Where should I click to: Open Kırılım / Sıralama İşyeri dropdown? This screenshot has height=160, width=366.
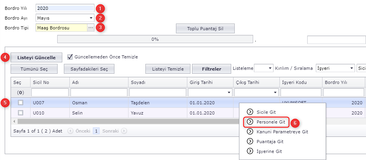(351, 68)
